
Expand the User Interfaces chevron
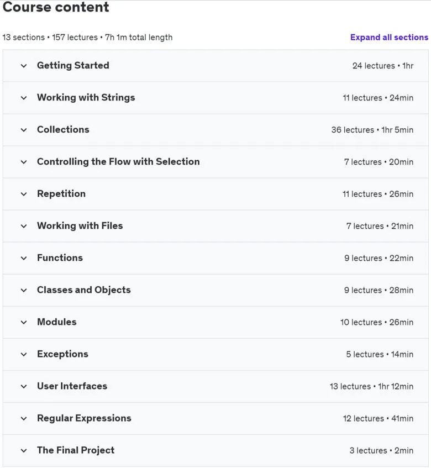tap(24, 387)
